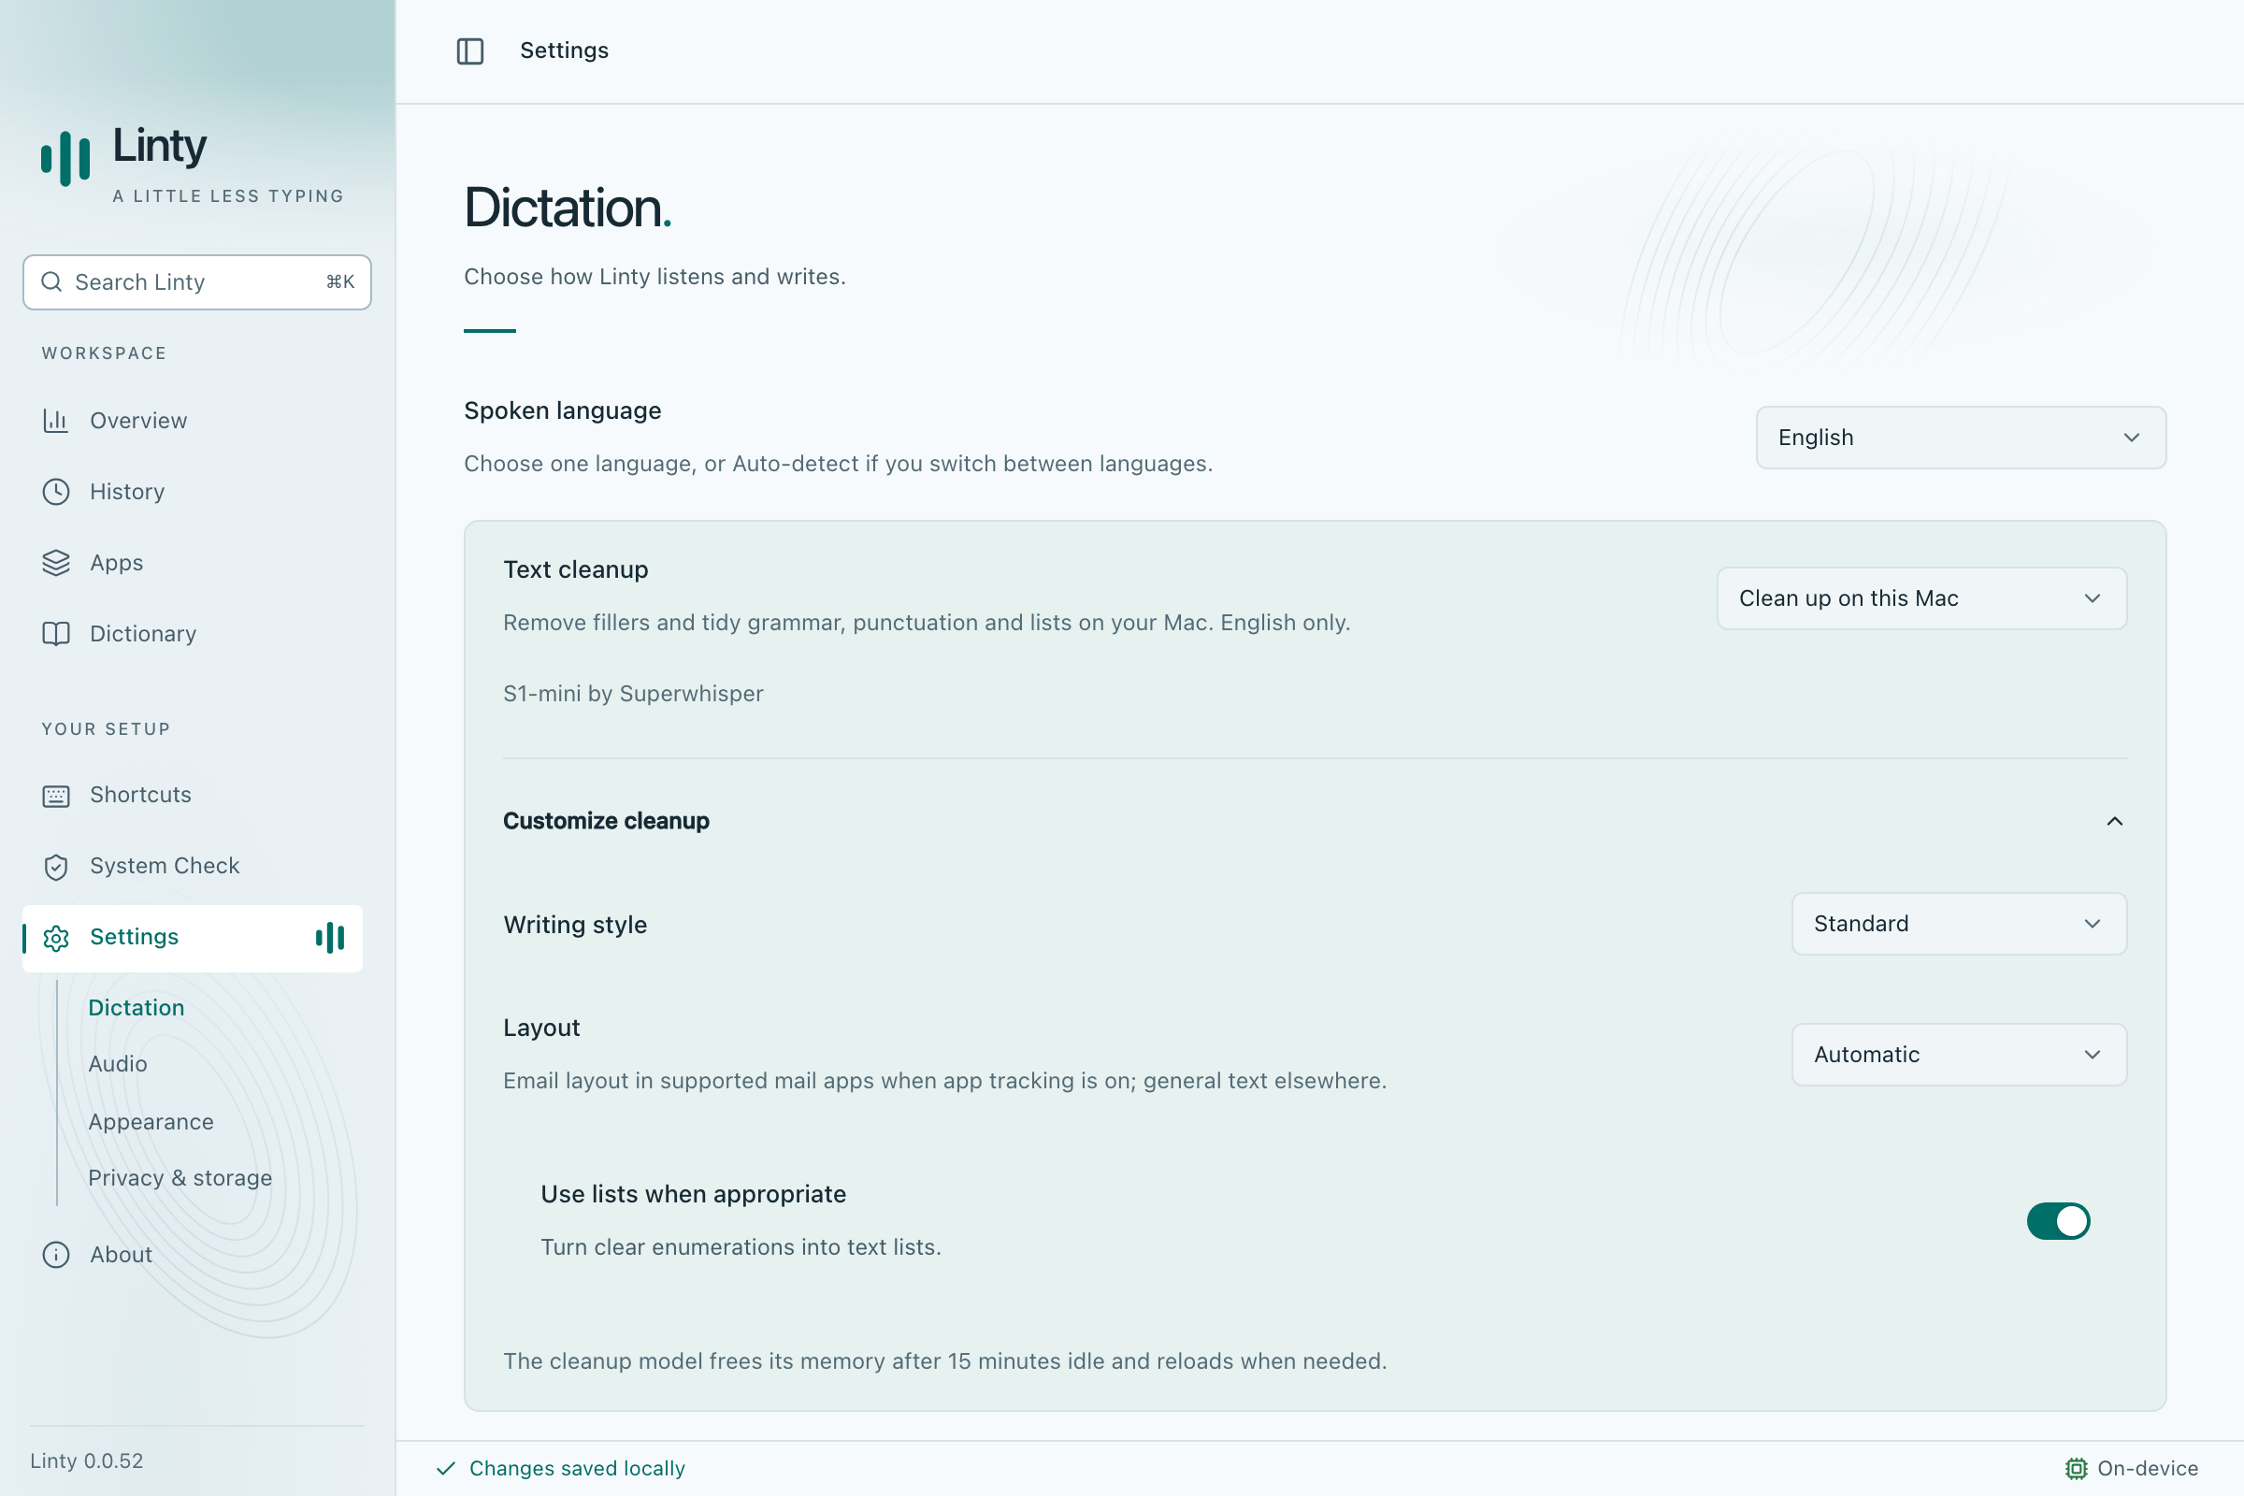The height and width of the screenshot is (1496, 2244).
Task: Open the Dictionary section
Action: pos(193,634)
